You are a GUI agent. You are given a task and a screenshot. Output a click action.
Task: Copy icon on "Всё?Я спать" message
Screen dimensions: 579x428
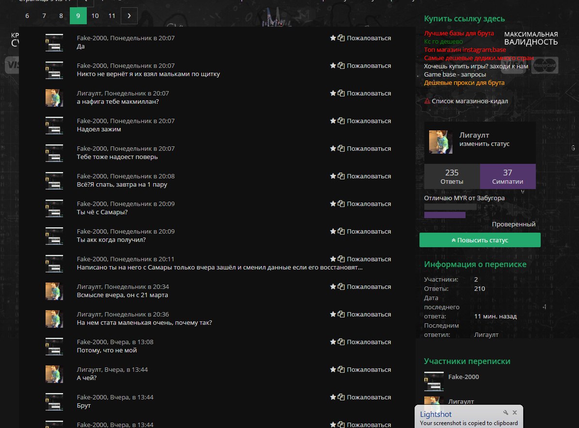click(341, 176)
